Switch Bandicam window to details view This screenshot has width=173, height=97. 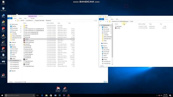[x=105, y=82]
